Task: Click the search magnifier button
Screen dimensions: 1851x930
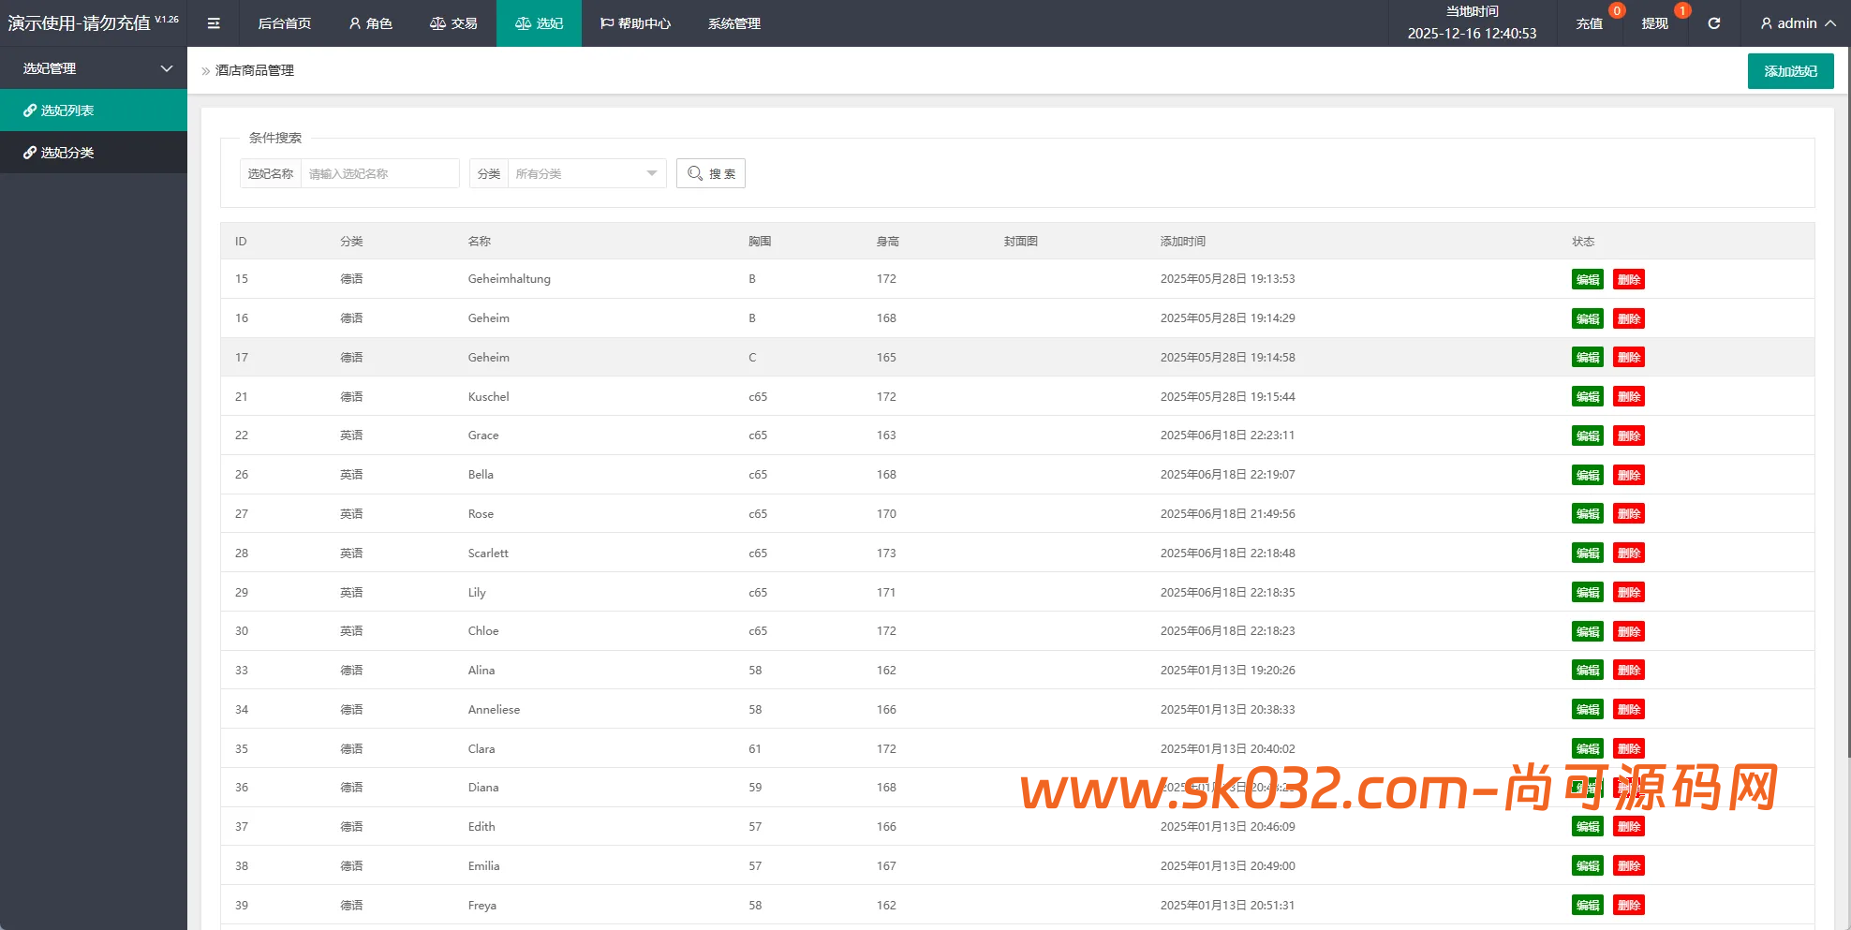Action: point(711,173)
